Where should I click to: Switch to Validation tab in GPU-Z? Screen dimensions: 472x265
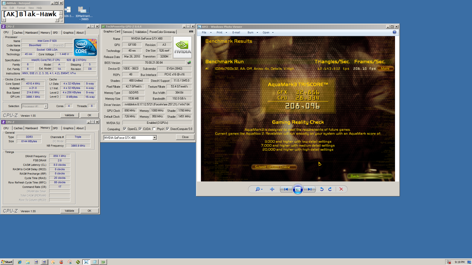(x=141, y=32)
